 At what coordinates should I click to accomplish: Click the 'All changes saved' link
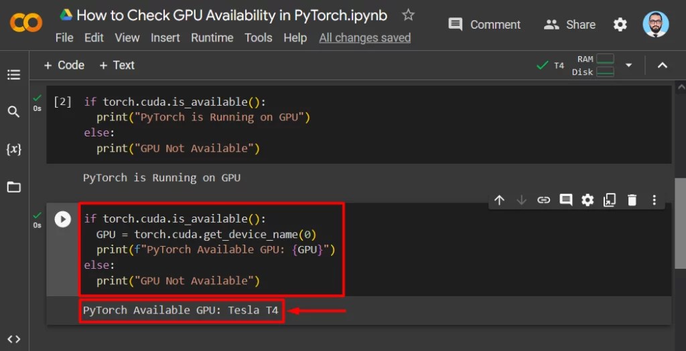365,38
